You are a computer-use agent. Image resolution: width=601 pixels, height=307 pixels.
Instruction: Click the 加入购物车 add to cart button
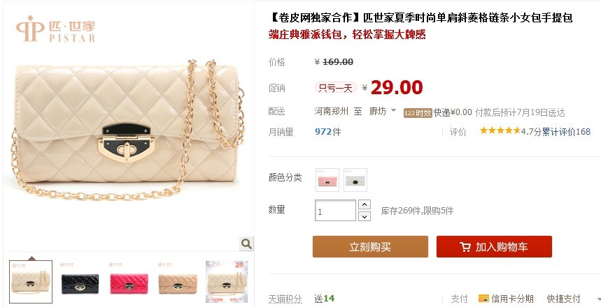point(494,246)
